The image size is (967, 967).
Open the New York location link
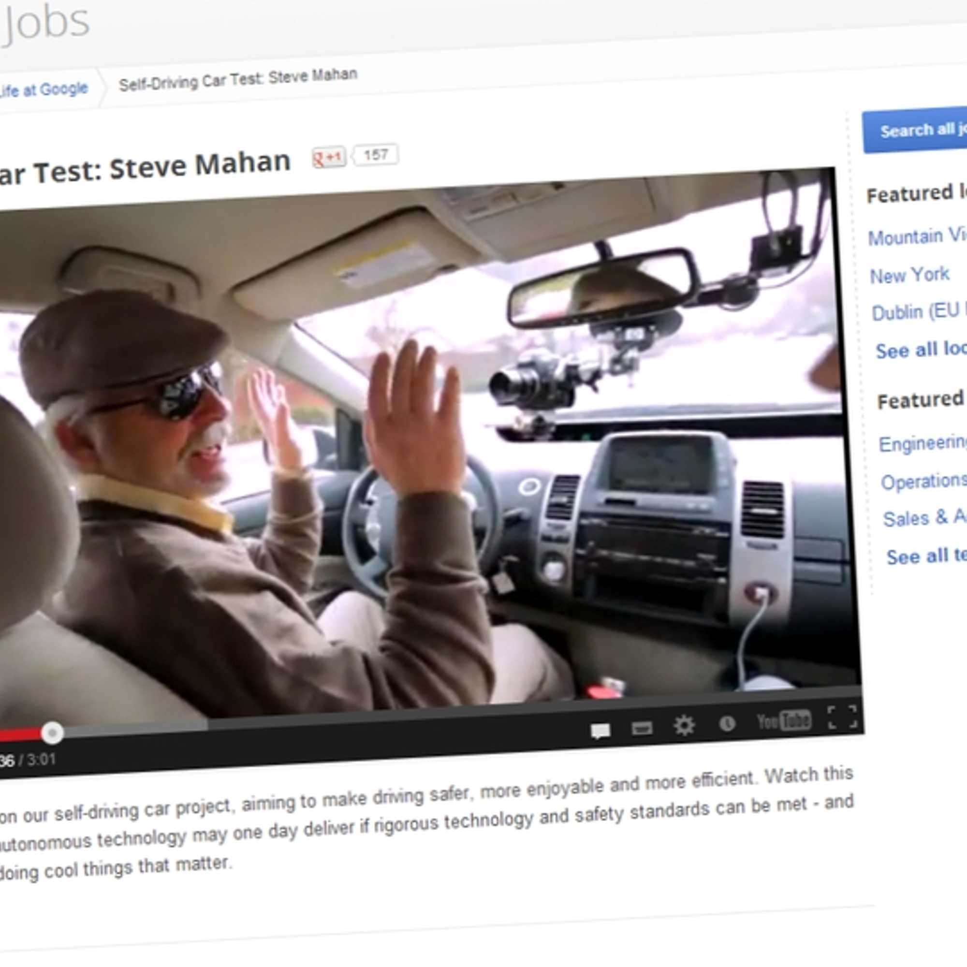coord(909,275)
